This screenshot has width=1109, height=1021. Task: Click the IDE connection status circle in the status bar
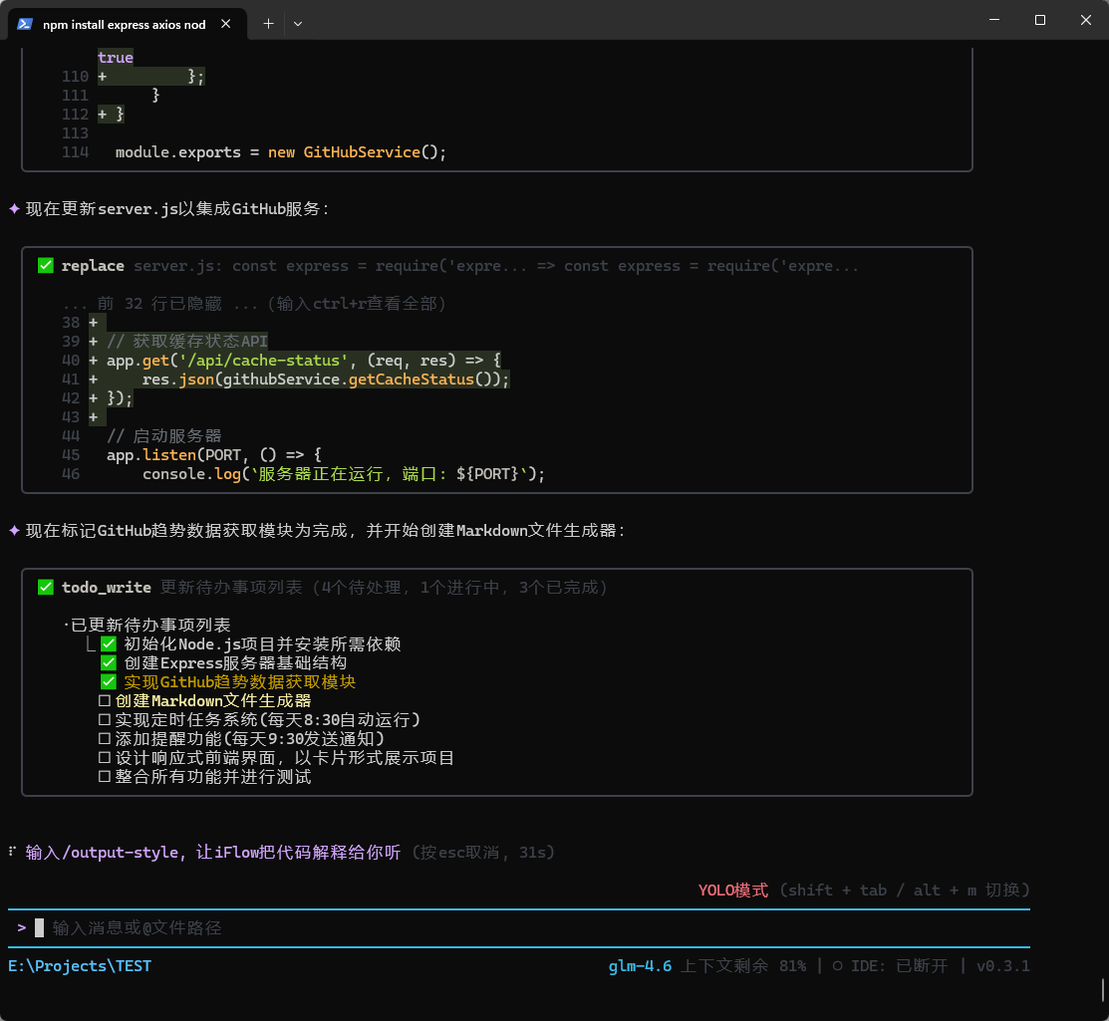click(x=838, y=965)
